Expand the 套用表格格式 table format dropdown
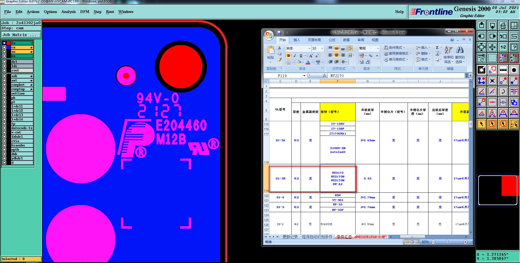This screenshot has height=263, width=520. tap(397, 54)
